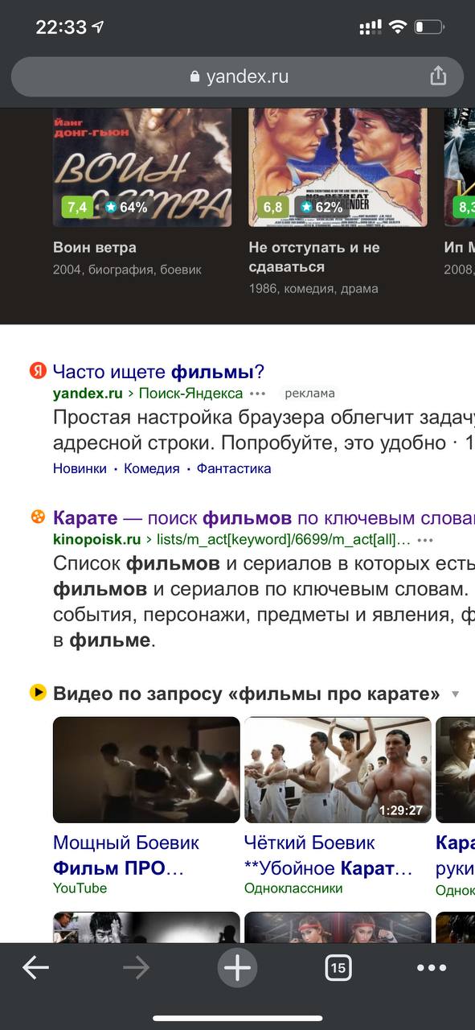The image size is (475, 1030).
Task: Open the three-dots browser menu
Action: click(432, 969)
